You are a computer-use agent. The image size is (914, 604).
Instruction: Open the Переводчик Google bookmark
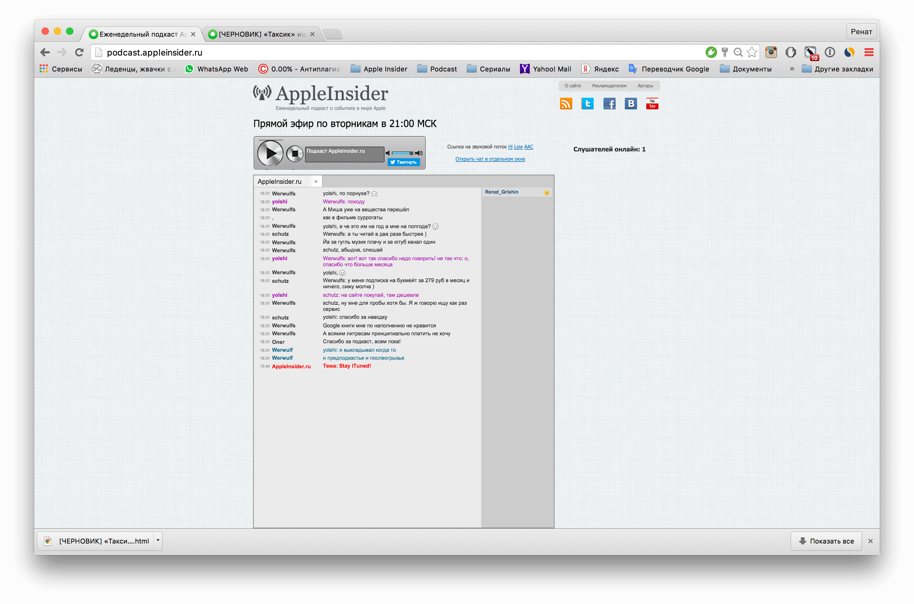pos(669,69)
